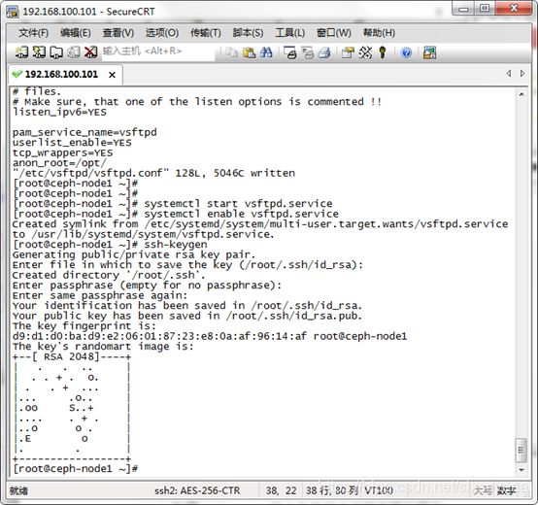Open the 工具(L) menu
Screen dimensions: 538x505
pyautogui.click(x=290, y=33)
